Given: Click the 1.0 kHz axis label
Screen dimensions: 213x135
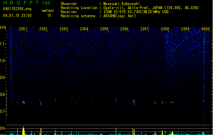Looking at the screenshot, I should click(x=3, y=61).
